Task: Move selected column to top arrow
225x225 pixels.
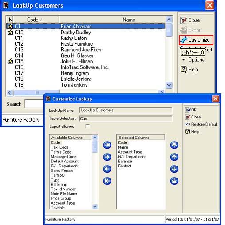Action: (174, 145)
